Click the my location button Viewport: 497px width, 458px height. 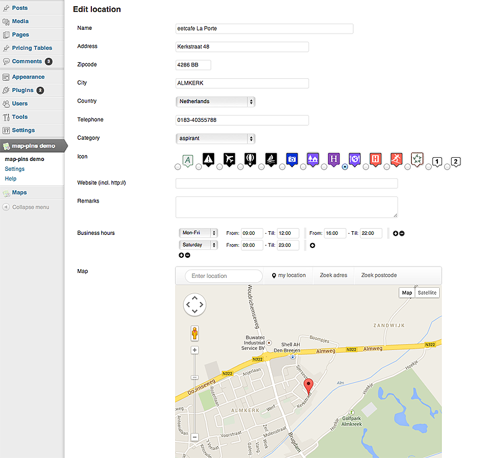point(289,275)
